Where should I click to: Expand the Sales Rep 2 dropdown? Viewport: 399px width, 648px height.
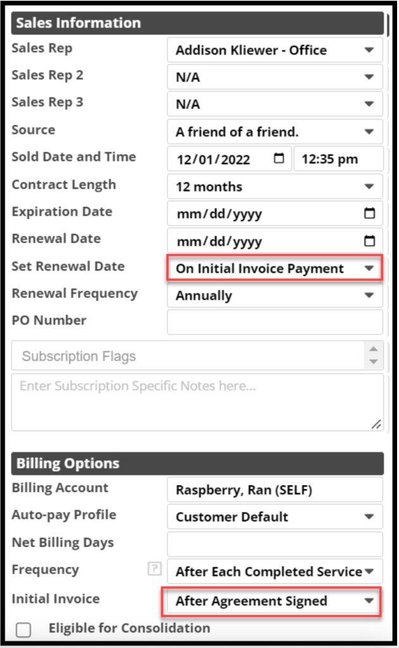click(x=275, y=77)
